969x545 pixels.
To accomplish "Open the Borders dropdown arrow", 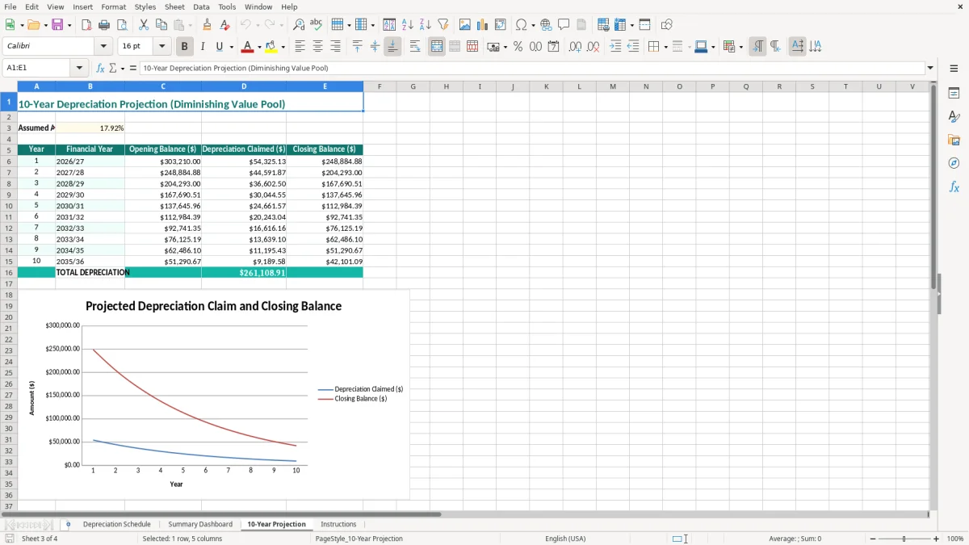I will click(665, 47).
